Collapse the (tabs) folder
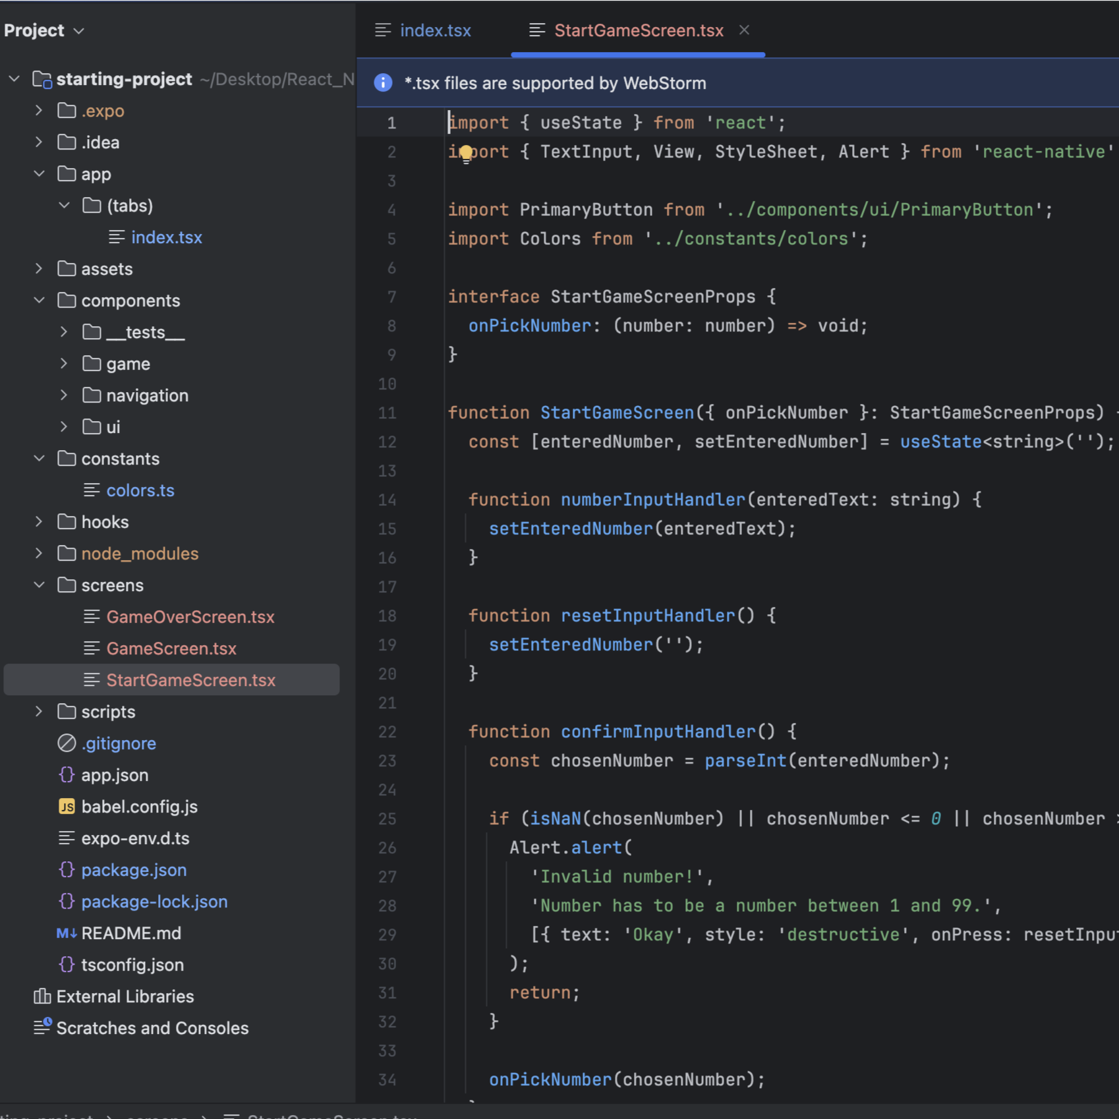 [64, 206]
